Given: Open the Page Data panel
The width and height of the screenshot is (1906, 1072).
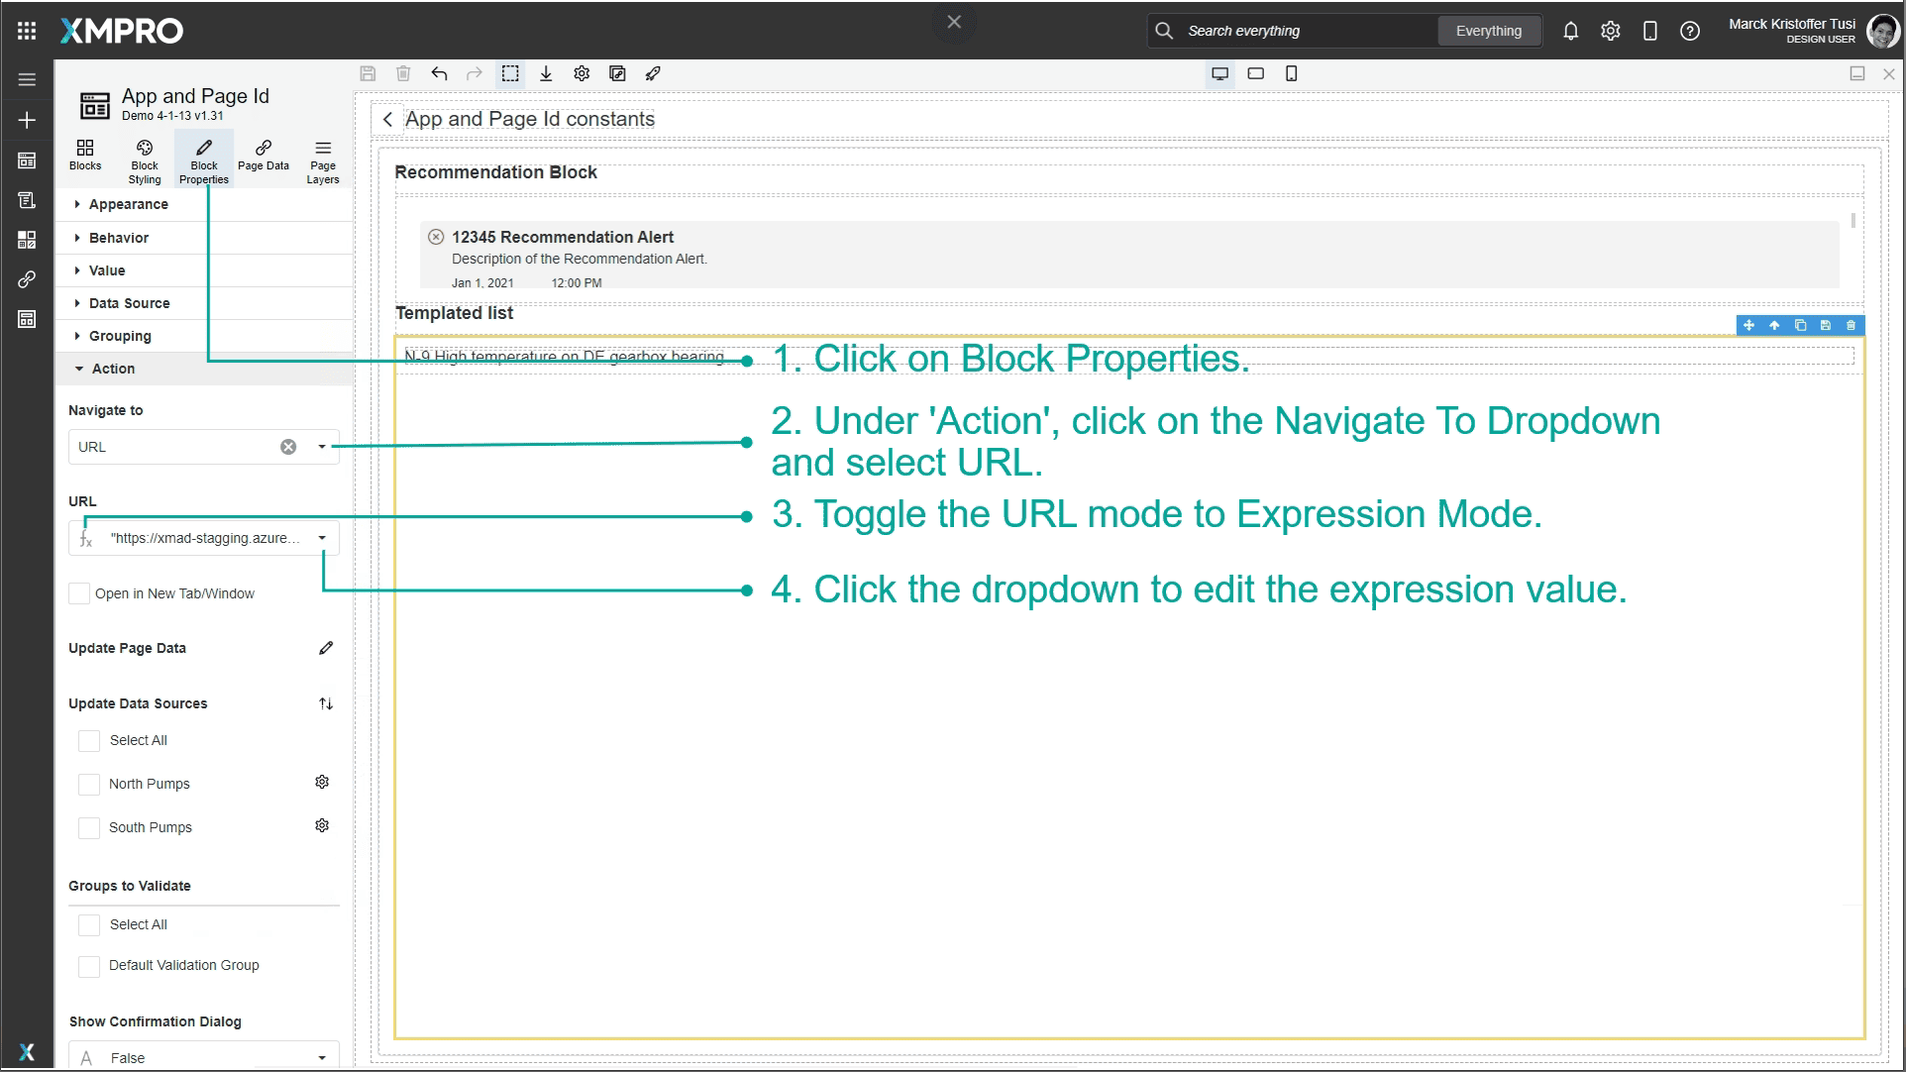Looking at the screenshot, I should (264, 159).
